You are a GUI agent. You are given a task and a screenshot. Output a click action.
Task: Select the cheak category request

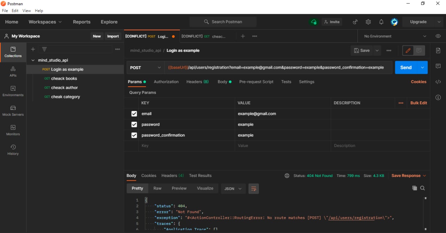click(66, 97)
